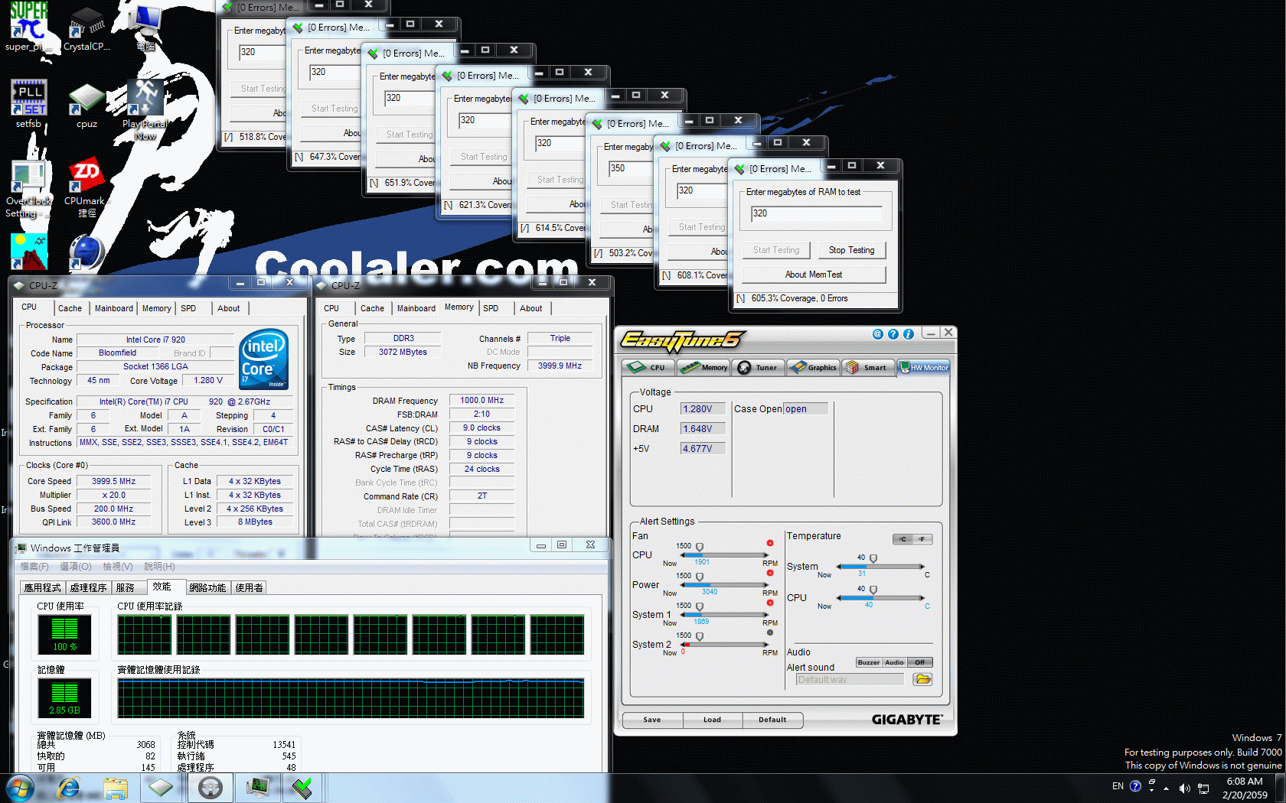1286x803 pixels.
Task: Open the Play Portal Now desktop icon
Action: 145,110
